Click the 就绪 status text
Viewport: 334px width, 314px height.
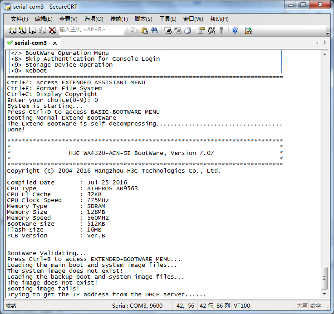pyautogui.click(x=11, y=306)
